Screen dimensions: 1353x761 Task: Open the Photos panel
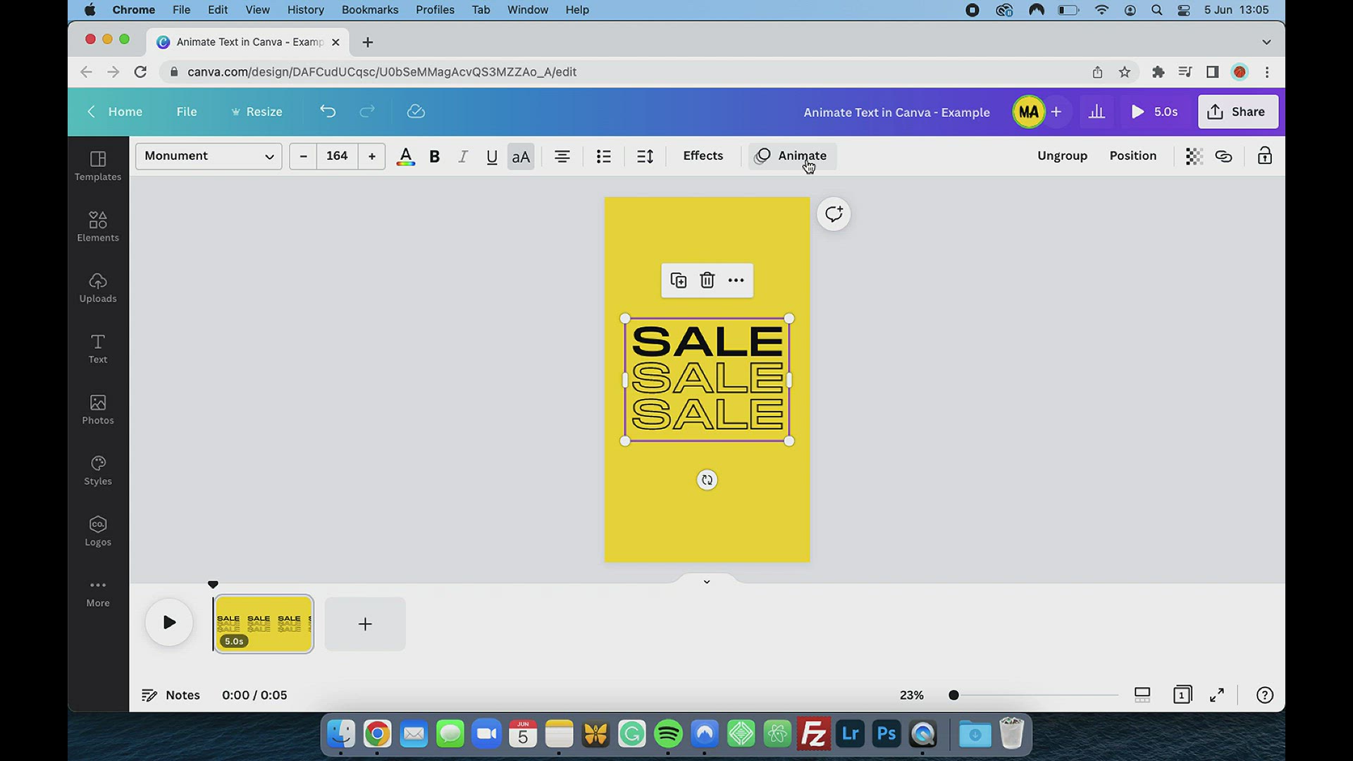click(98, 409)
